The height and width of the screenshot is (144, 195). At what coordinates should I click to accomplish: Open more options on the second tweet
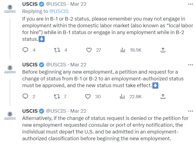click(x=191, y=65)
